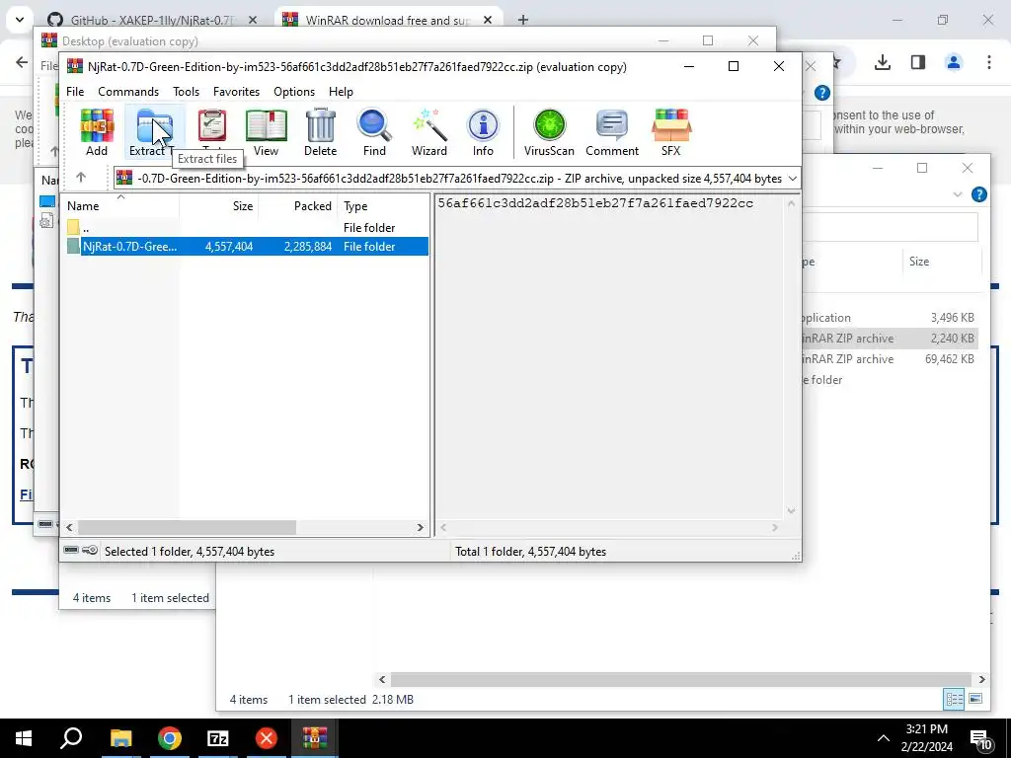Image resolution: width=1011 pixels, height=758 pixels.
Task: Click WinRAR icon in taskbar
Action: tap(315, 738)
